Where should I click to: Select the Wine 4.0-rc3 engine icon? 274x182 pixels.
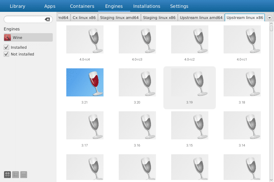(137, 39)
